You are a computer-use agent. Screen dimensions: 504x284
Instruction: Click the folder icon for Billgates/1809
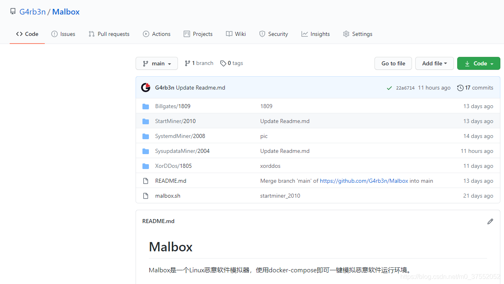pos(146,106)
